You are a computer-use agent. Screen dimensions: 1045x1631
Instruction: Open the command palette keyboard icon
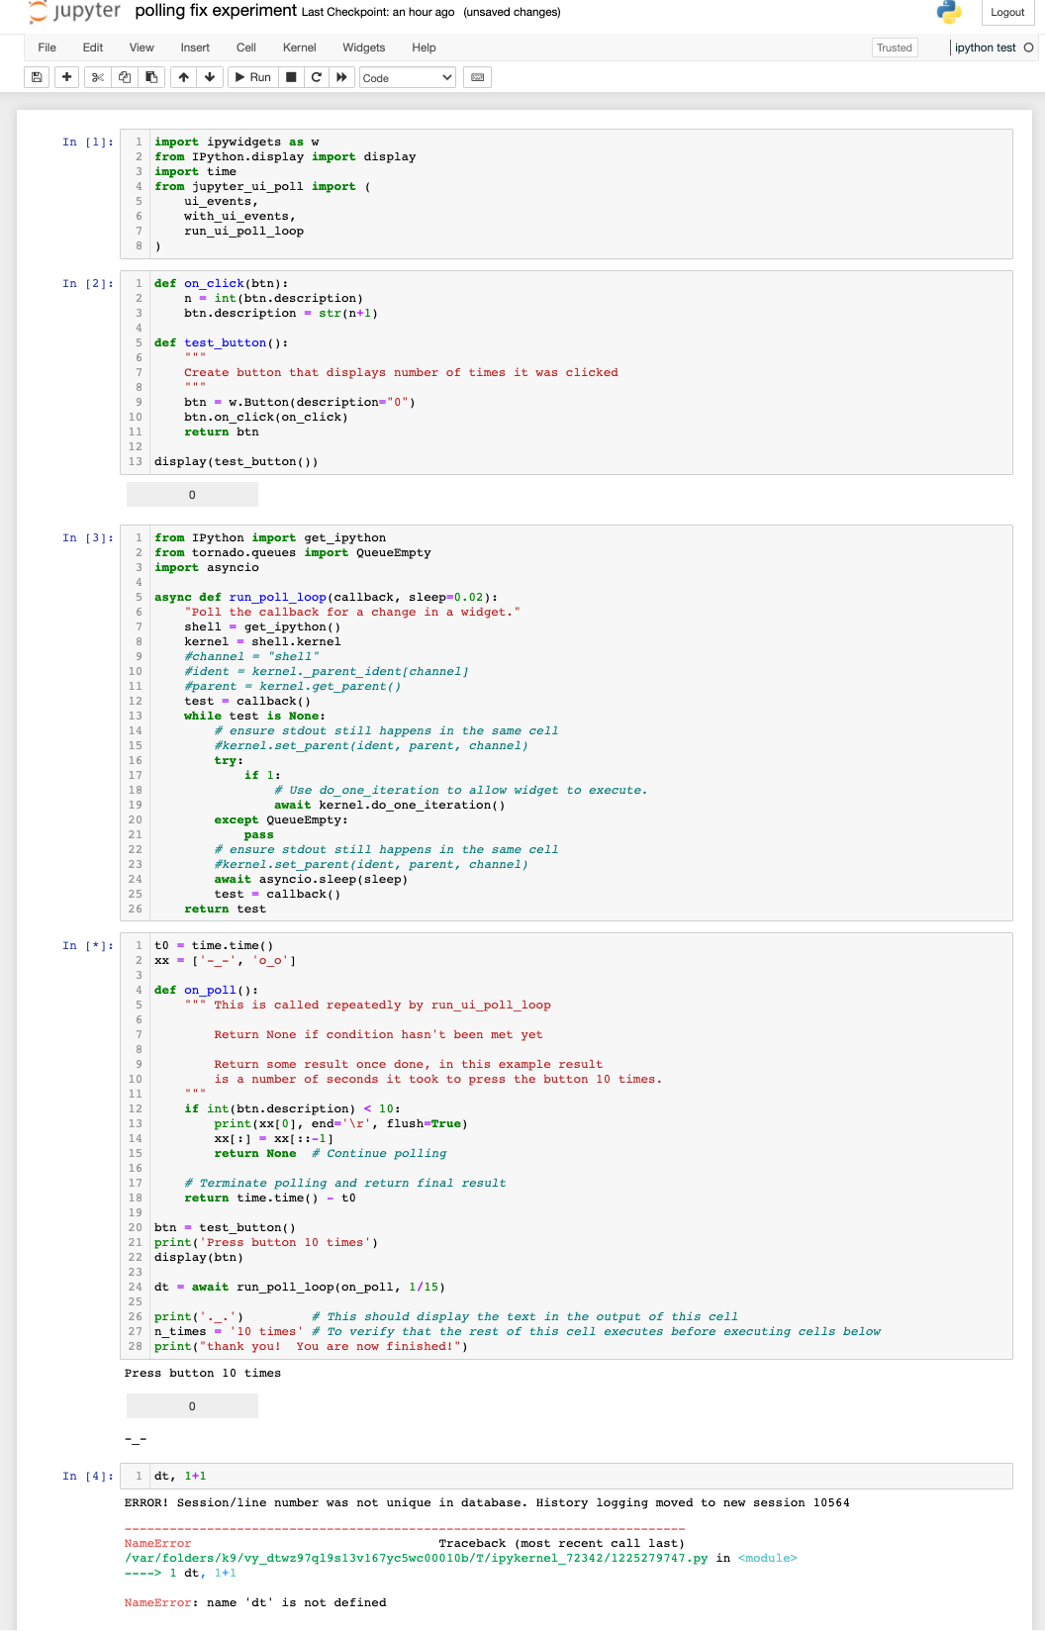(478, 77)
